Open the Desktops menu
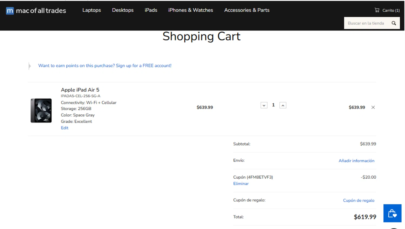405x229 pixels. pos(123,10)
